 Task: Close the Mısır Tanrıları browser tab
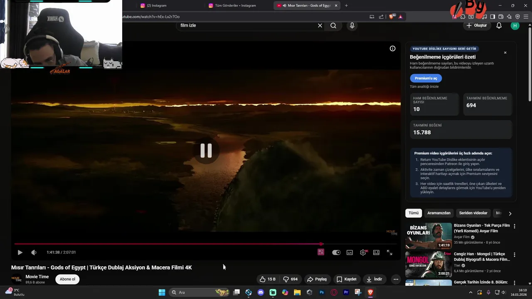tap(336, 5)
